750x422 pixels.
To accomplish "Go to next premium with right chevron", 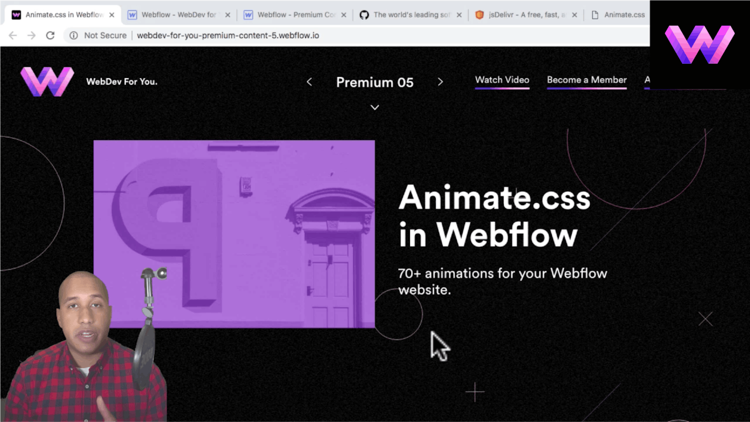I will 440,82.
